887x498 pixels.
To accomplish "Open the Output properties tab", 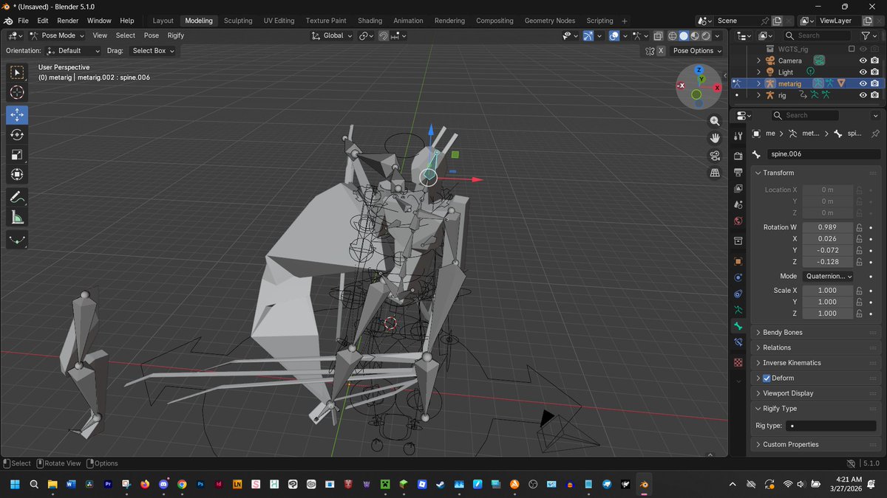I will pos(738,172).
